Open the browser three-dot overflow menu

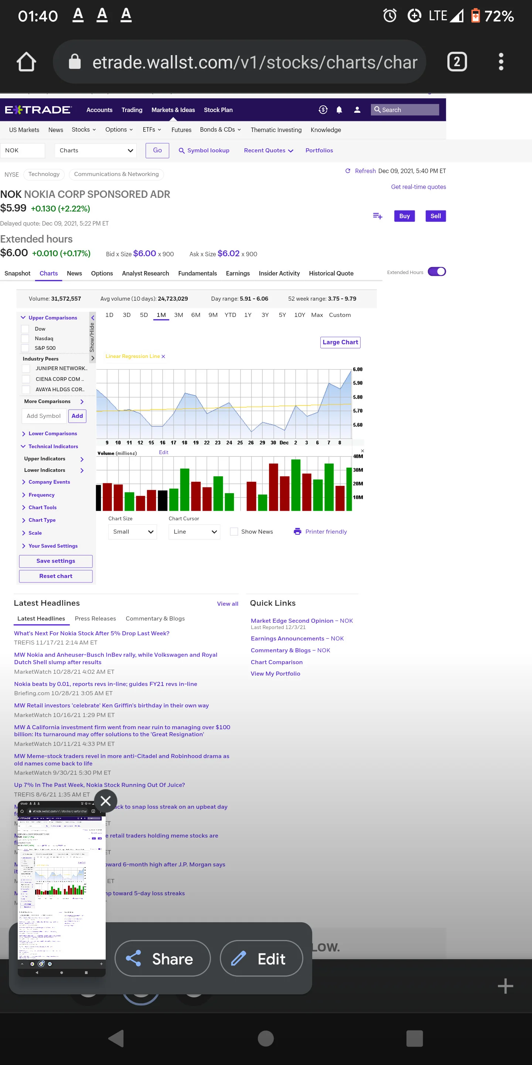point(501,62)
